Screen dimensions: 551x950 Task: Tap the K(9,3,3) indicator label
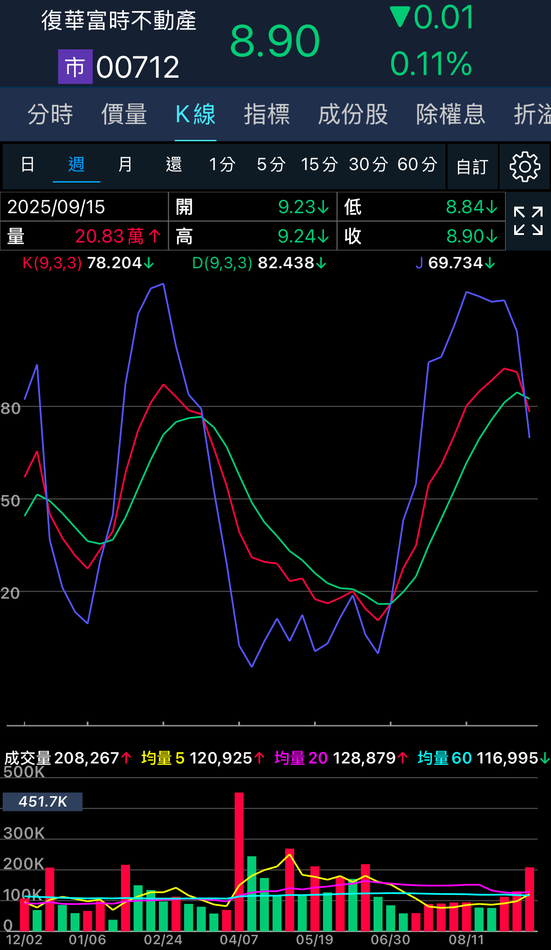(52, 263)
